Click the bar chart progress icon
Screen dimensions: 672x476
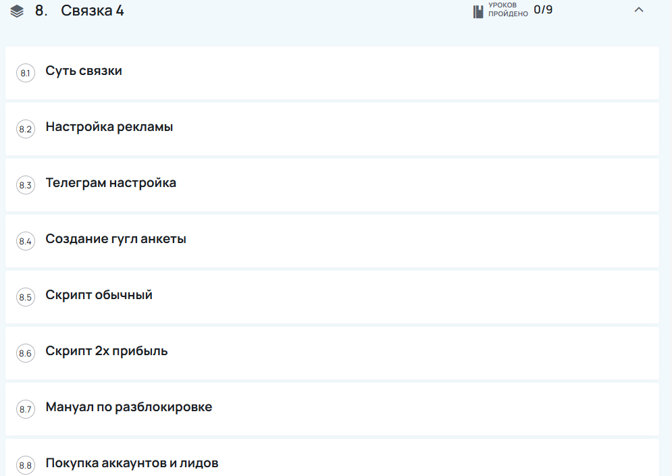point(477,10)
